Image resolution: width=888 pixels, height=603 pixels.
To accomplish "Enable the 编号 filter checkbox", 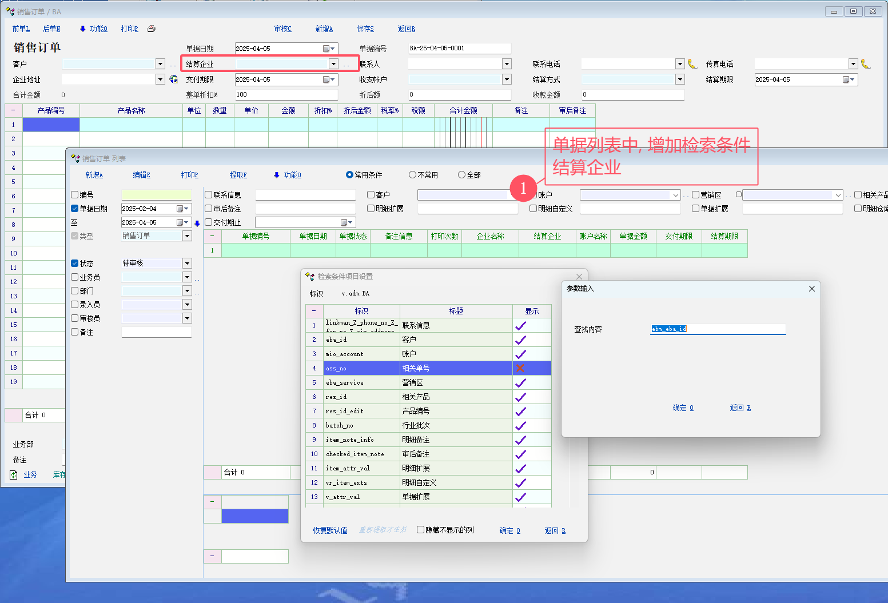I will click(75, 195).
